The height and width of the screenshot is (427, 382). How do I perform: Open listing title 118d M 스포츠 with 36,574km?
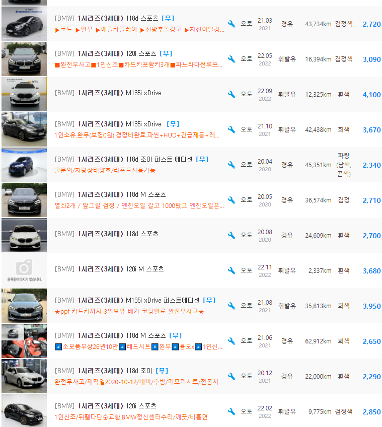tap(110, 194)
